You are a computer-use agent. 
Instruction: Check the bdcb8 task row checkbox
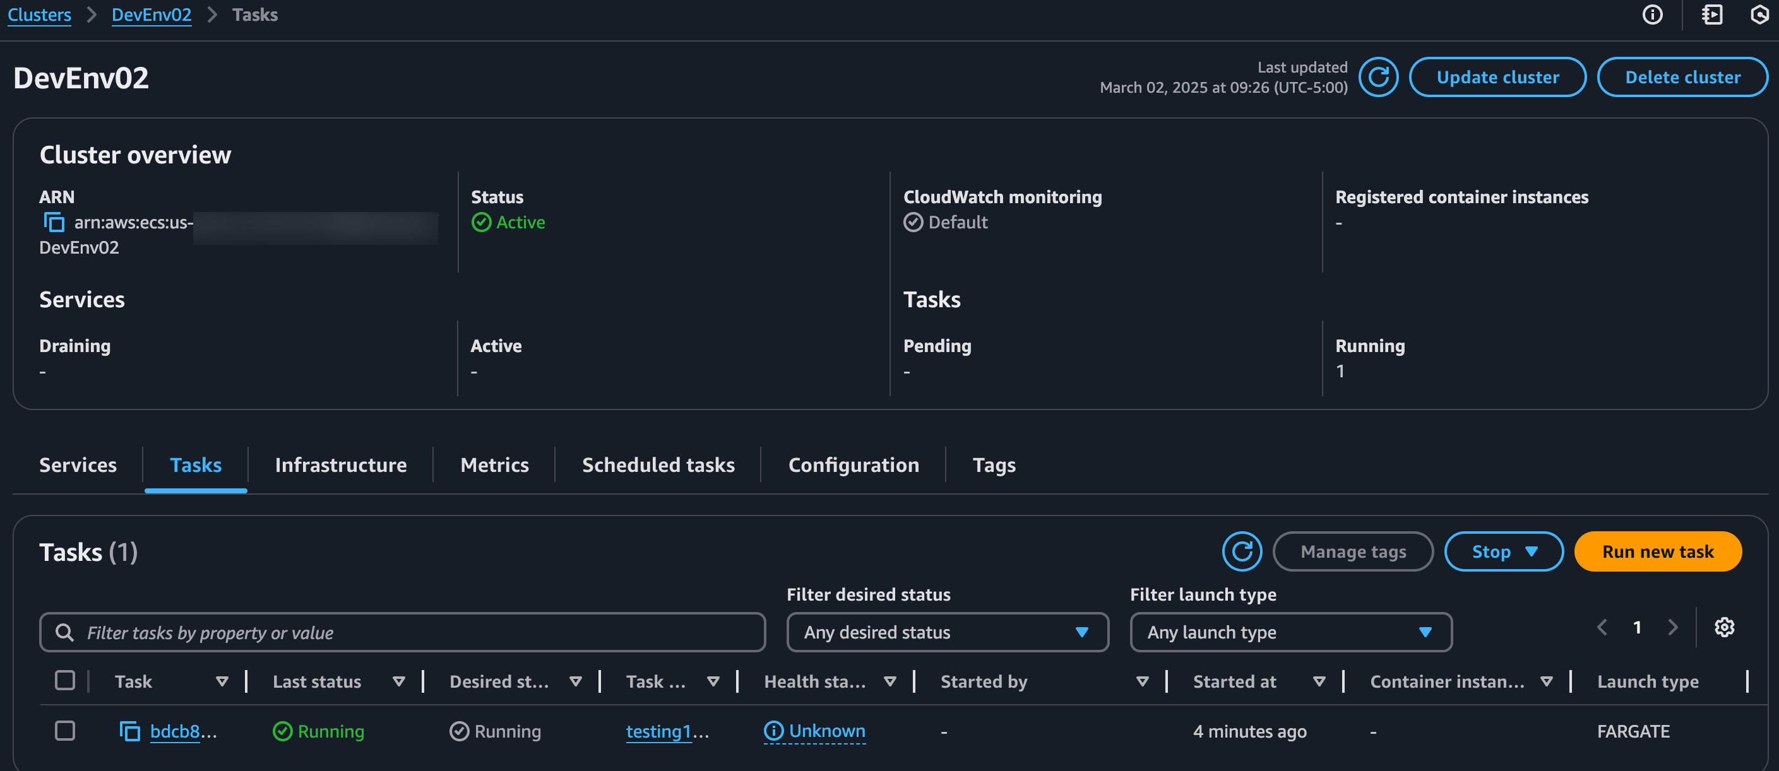coord(65,730)
